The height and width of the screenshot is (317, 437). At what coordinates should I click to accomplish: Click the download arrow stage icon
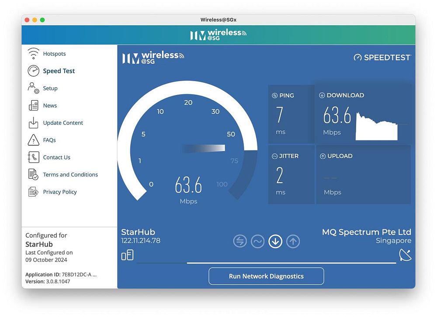tap(275, 241)
